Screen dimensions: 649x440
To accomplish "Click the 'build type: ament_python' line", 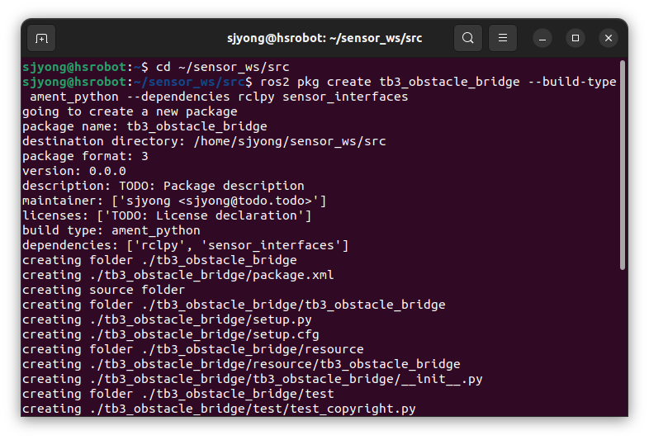I will pyautogui.click(x=111, y=230).
